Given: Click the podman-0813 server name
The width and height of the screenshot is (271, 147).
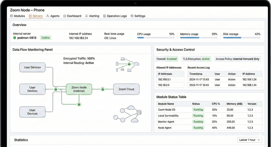Looking at the screenshot, I should pyautogui.click(x=27, y=38).
